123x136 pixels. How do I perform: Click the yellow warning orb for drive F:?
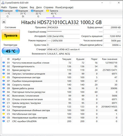(48, 11)
